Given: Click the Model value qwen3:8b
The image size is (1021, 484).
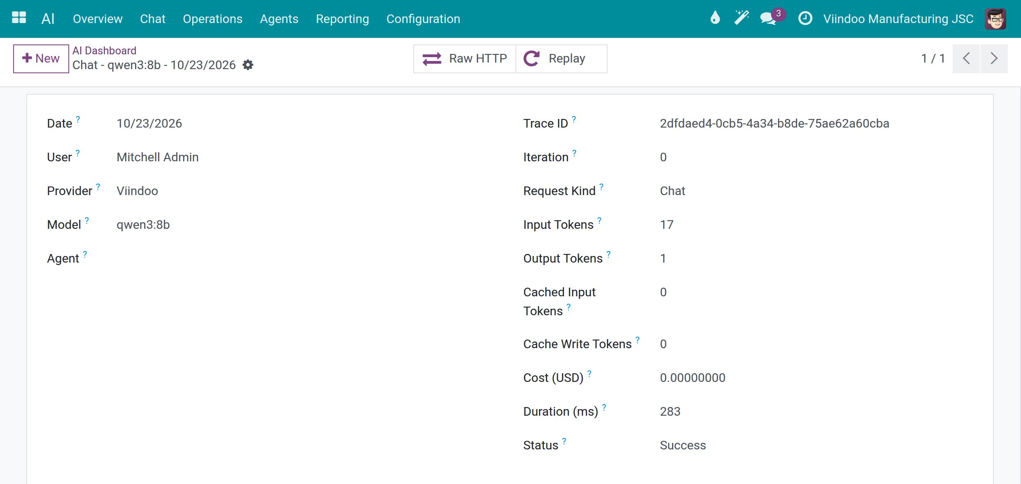Looking at the screenshot, I should tap(143, 224).
